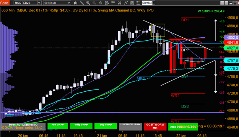This screenshot has width=239, height=137.
Task: Click the zoom out magnifier
Action: click(x=94, y=3)
